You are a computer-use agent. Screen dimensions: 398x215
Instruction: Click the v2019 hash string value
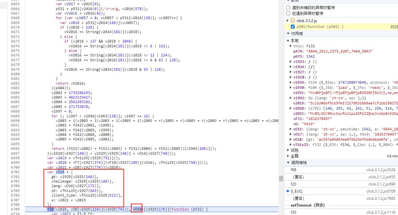(x=353, y=103)
